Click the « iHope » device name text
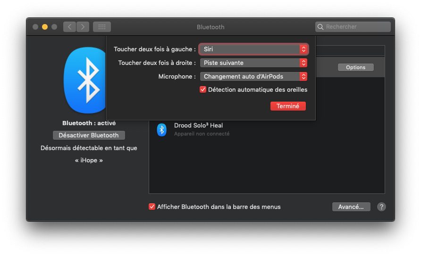Image resolution: width=421 pixels, height=256 pixels. point(89,160)
